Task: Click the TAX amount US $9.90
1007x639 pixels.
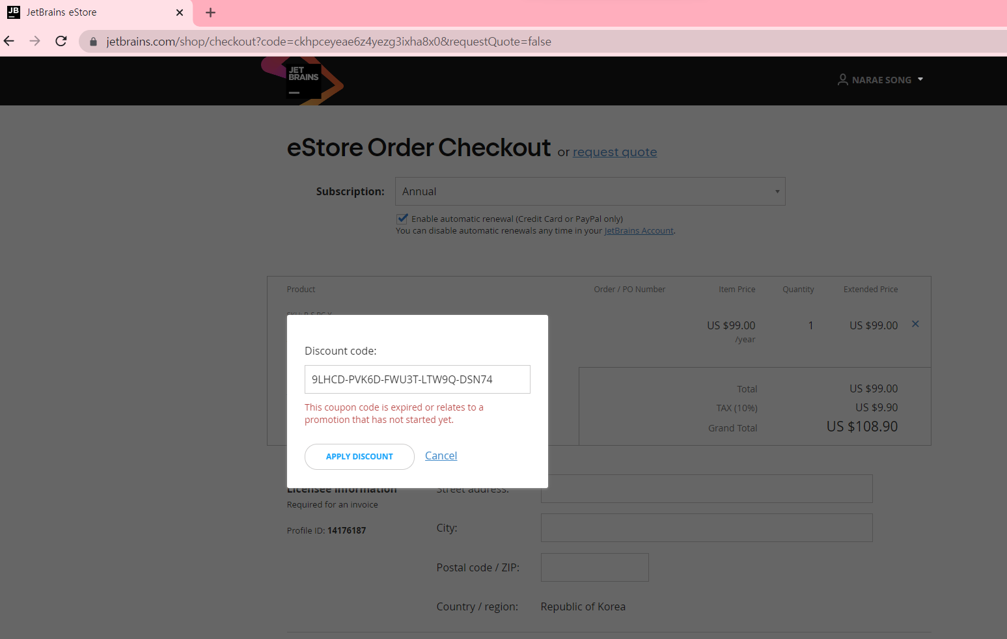Action: [876, 407]
